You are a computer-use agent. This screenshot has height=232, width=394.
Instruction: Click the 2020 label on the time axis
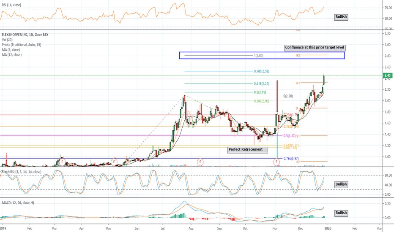(327, 229)
